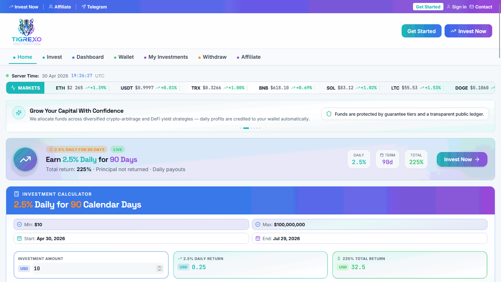
Task: Click the shield icon in funds protected badge
Action: coord(329,114)
